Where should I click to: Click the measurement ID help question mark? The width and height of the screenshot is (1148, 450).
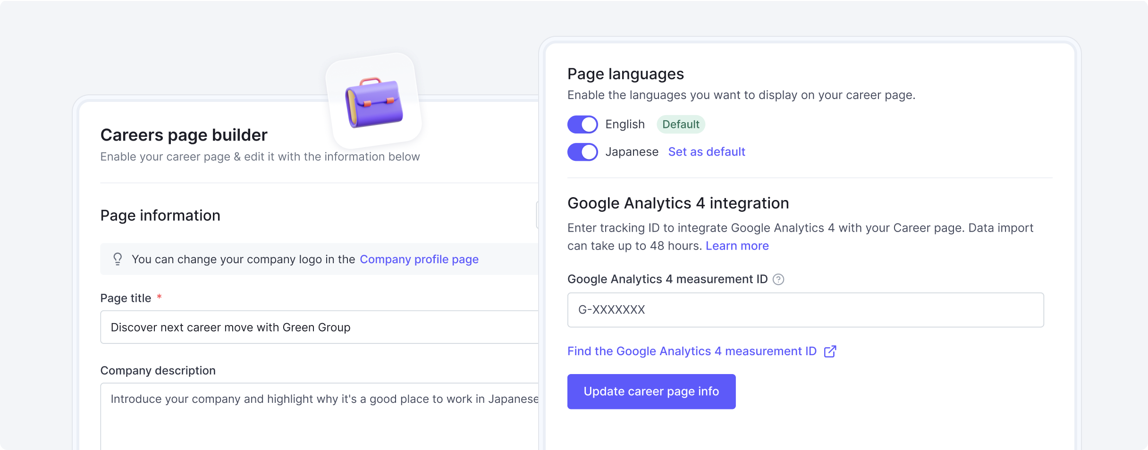[x=778, y=279]
